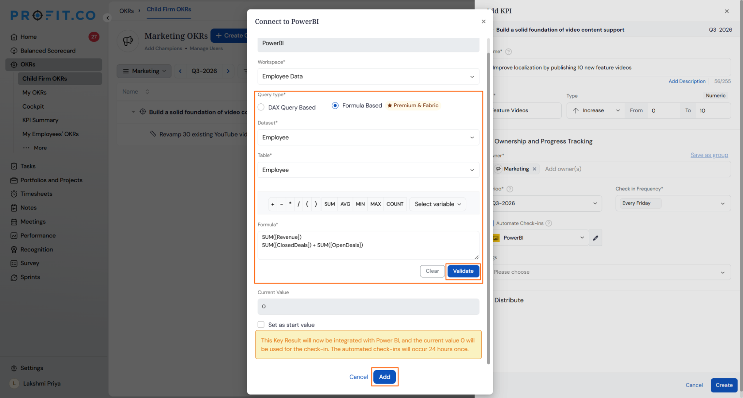Open the Notes section

tap(28, 208)
